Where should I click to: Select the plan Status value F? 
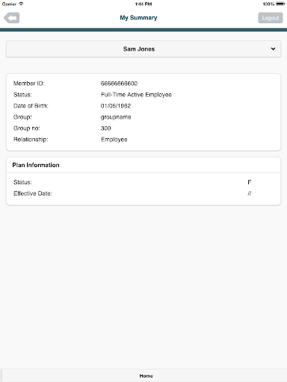(x=250, y=182)
